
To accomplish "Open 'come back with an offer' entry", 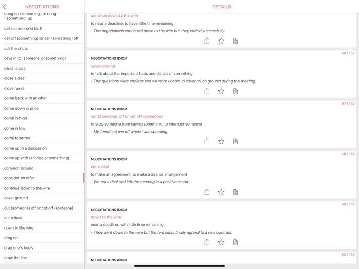I will pos(42,98).
